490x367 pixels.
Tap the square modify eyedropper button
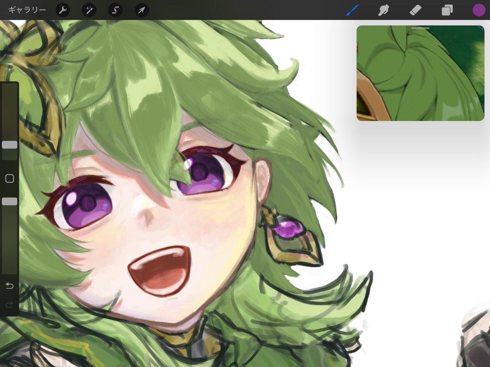click(9, 178)
